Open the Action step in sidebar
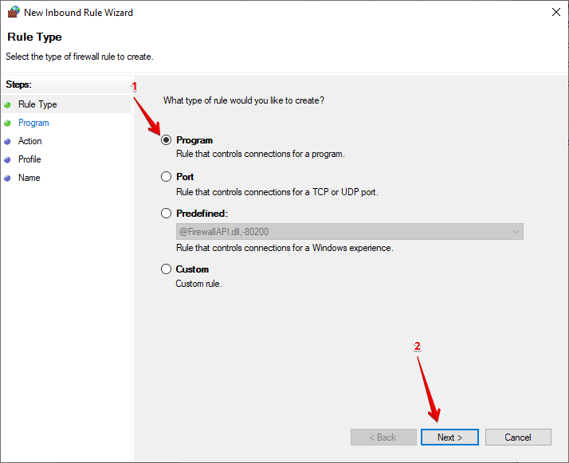The height and width of the screenshot is (463, 569). (30, 141)
